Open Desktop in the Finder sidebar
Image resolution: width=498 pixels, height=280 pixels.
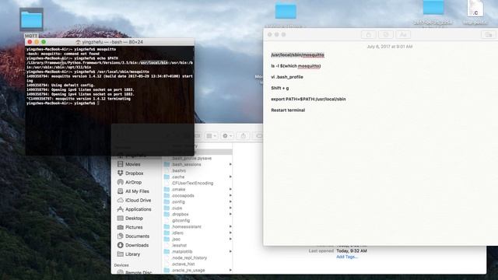tap(134, 218)
